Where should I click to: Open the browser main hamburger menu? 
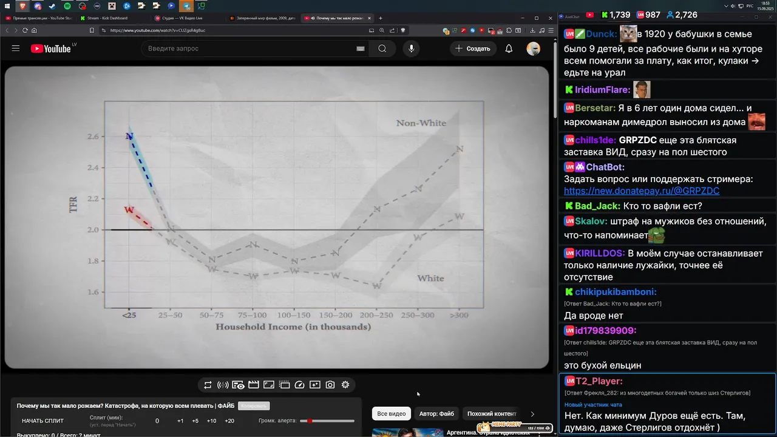[x=550, y=30]
